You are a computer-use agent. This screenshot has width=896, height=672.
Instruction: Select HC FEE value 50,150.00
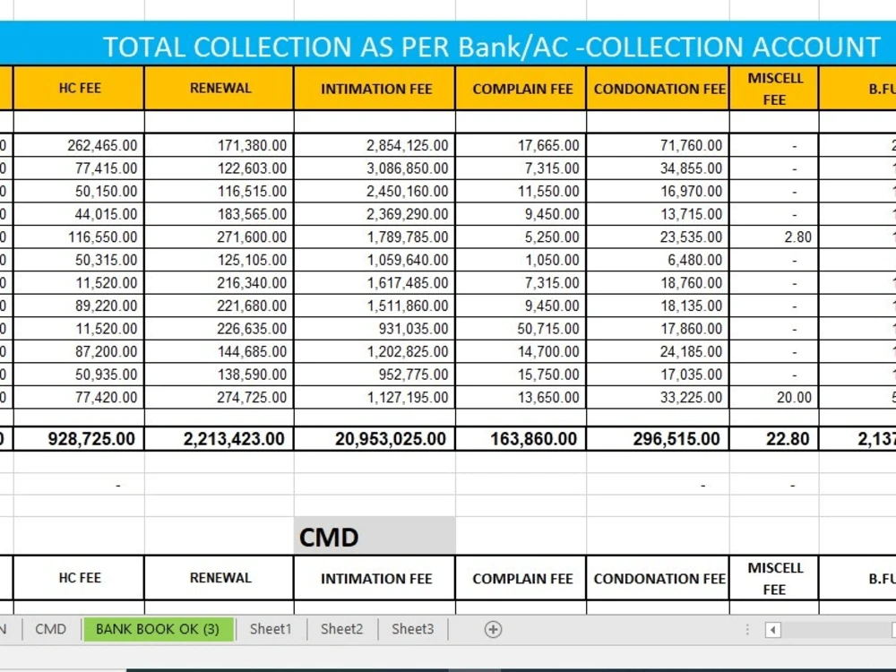click(x=79, y=191)
